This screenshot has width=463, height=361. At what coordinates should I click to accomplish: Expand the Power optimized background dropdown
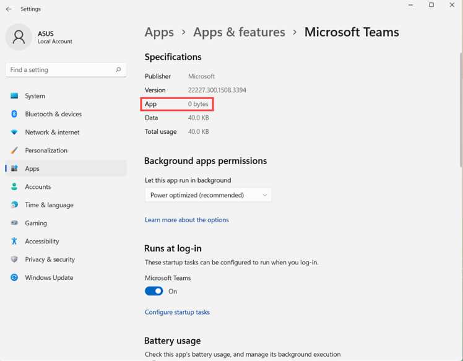pos(208,195)
